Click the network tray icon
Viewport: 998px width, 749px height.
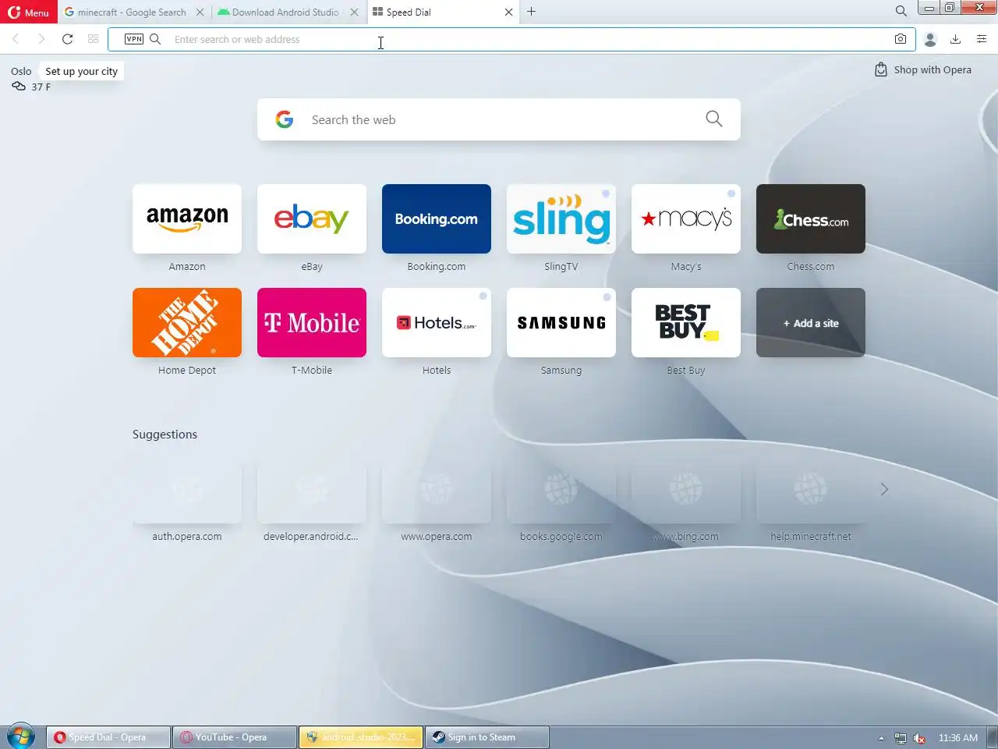[x=901, y=738]
